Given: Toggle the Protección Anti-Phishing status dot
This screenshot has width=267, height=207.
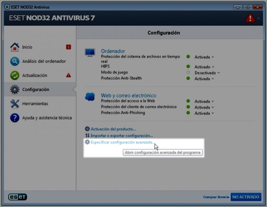Looking at the screenshot, I should 188,113.
